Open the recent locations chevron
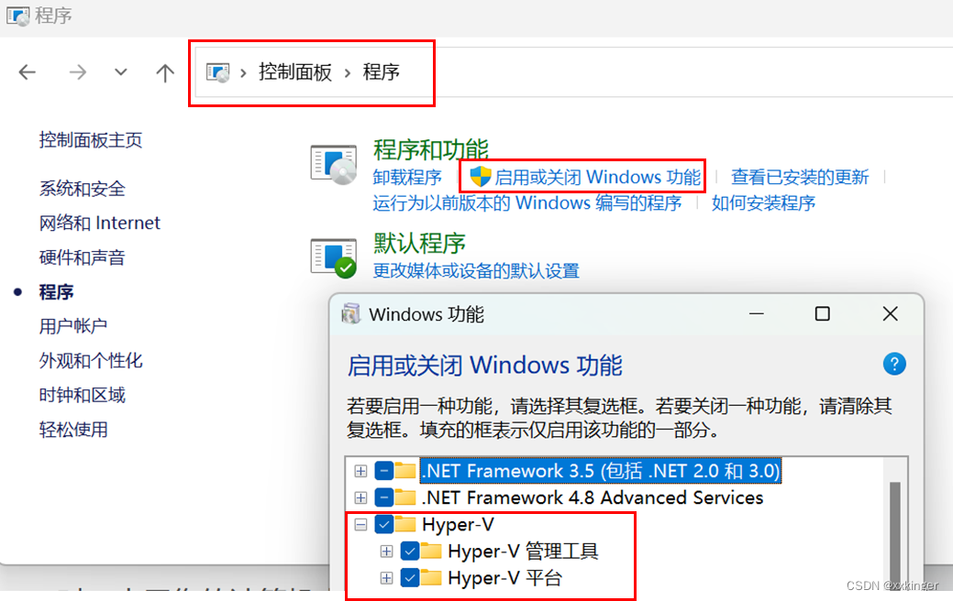953x601 pixels. click(121, 72)
